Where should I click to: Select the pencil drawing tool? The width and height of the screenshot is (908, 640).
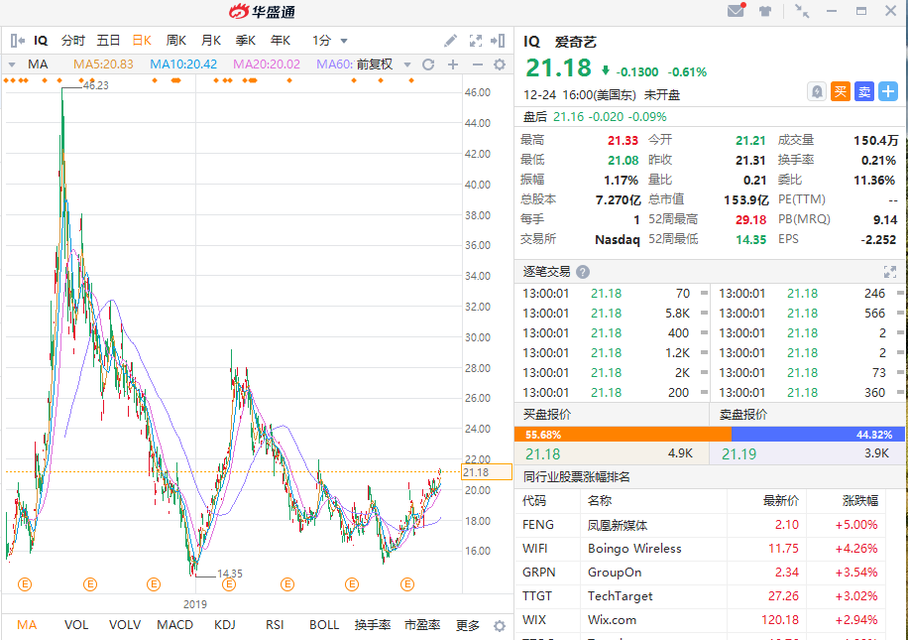[x=450, y=41]
